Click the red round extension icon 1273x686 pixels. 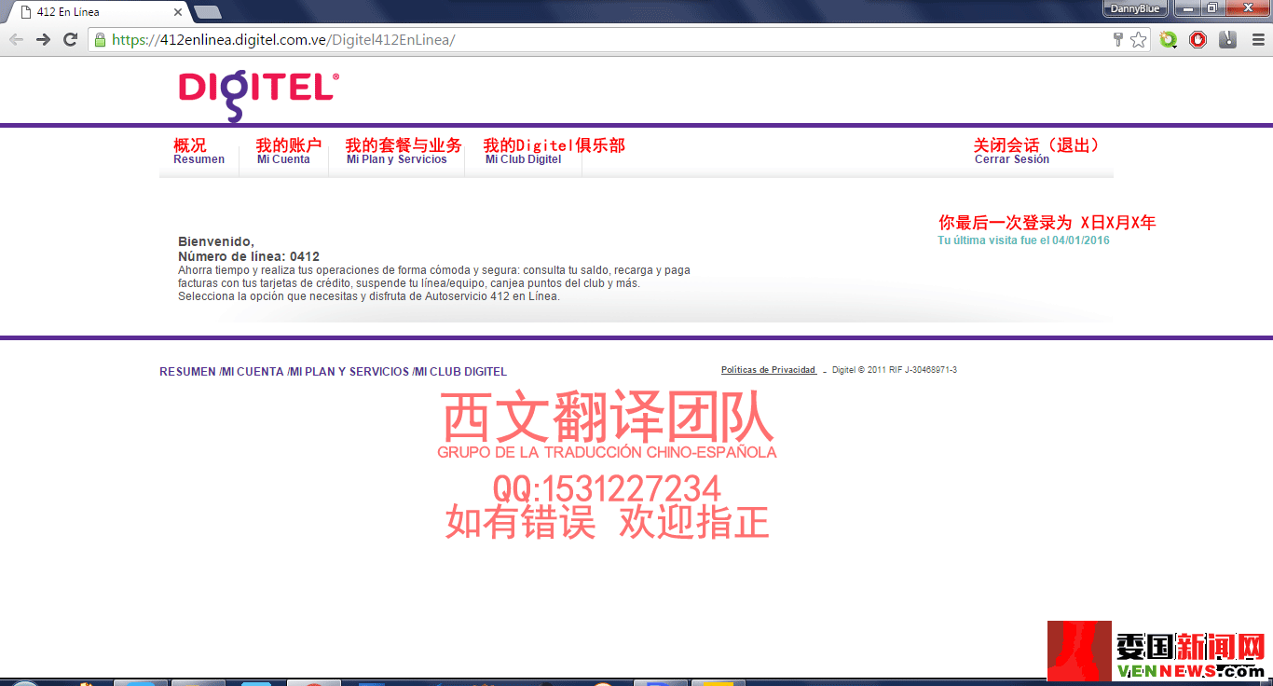point(1198,39)
